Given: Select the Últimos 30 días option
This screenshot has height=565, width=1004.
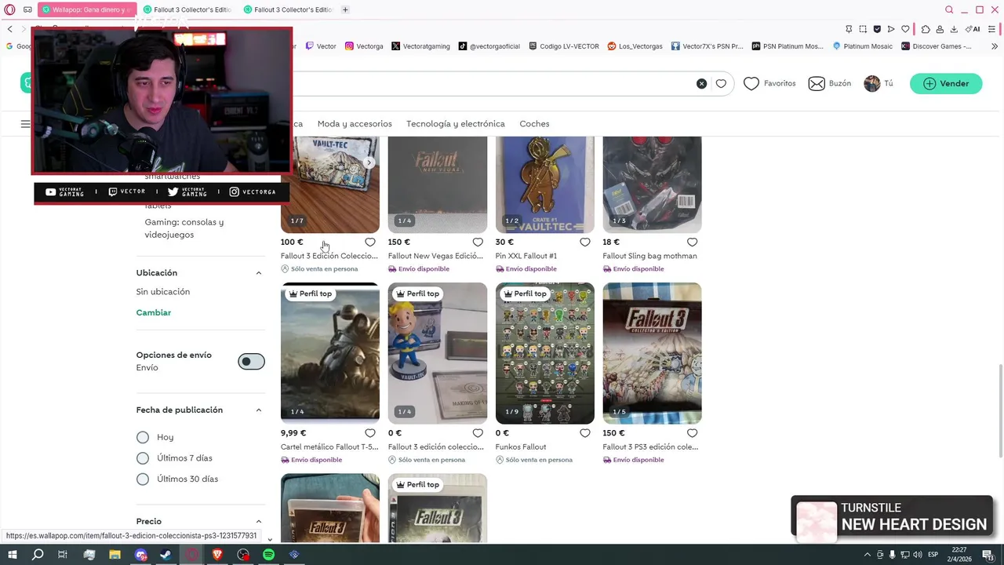Looking at the screenshot, I should tap(143, 479).
